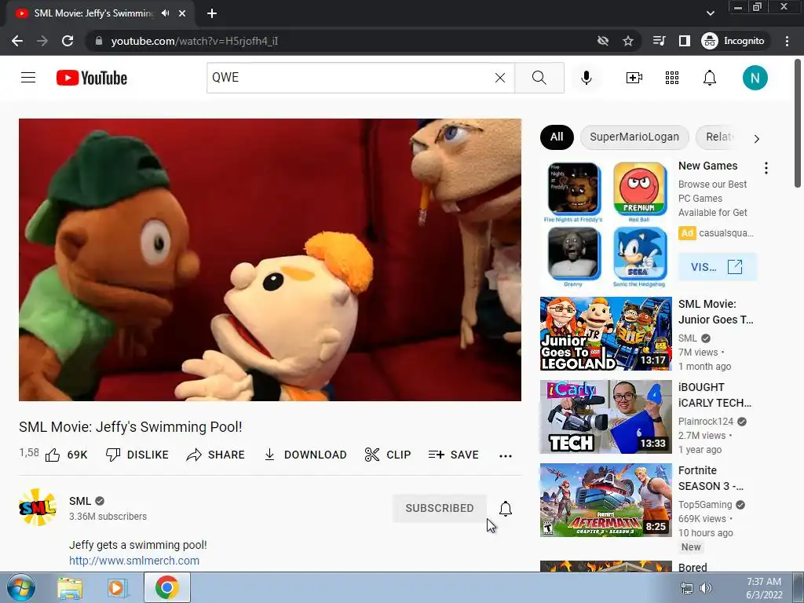Open 'iBOUGHT iCARLY TECH...' title
This screenshot has height=603, width=804.
point(714,395)
